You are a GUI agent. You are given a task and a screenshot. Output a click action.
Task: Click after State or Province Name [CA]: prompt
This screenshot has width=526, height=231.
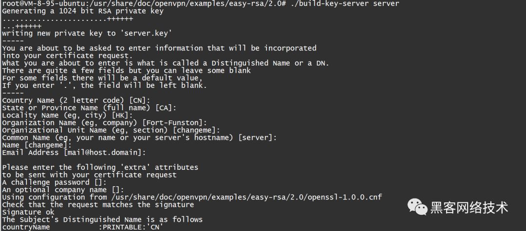coord(179,108)
